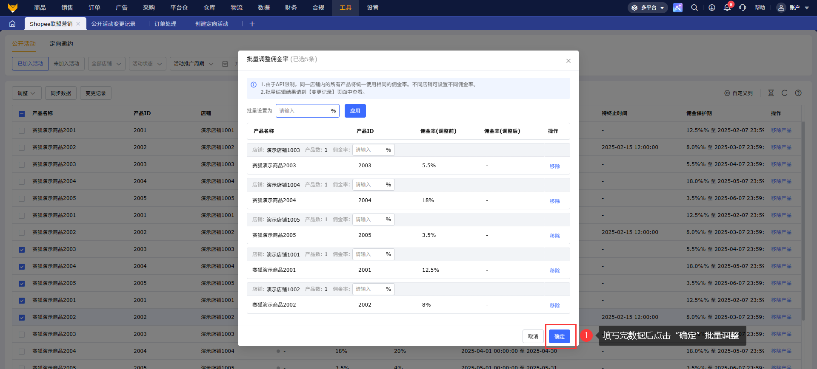Screen dimensions: 817x369
Task: Toggle the select-all header checkbox
Action: [22, 113]
